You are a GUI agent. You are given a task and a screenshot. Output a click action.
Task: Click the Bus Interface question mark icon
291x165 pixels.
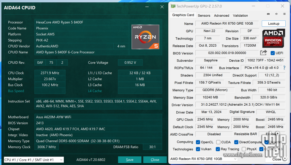(x=284, y=68)
